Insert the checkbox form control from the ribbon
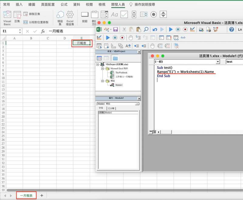243x200 pixels. click(x=124, y=14)
